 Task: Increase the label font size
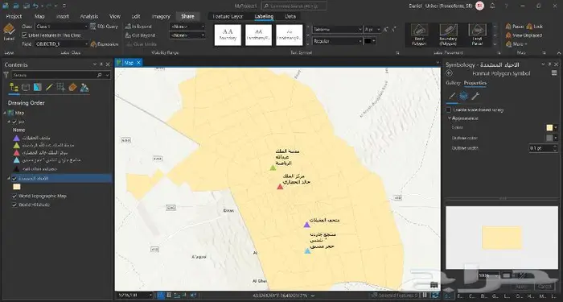tap(385, 30)
